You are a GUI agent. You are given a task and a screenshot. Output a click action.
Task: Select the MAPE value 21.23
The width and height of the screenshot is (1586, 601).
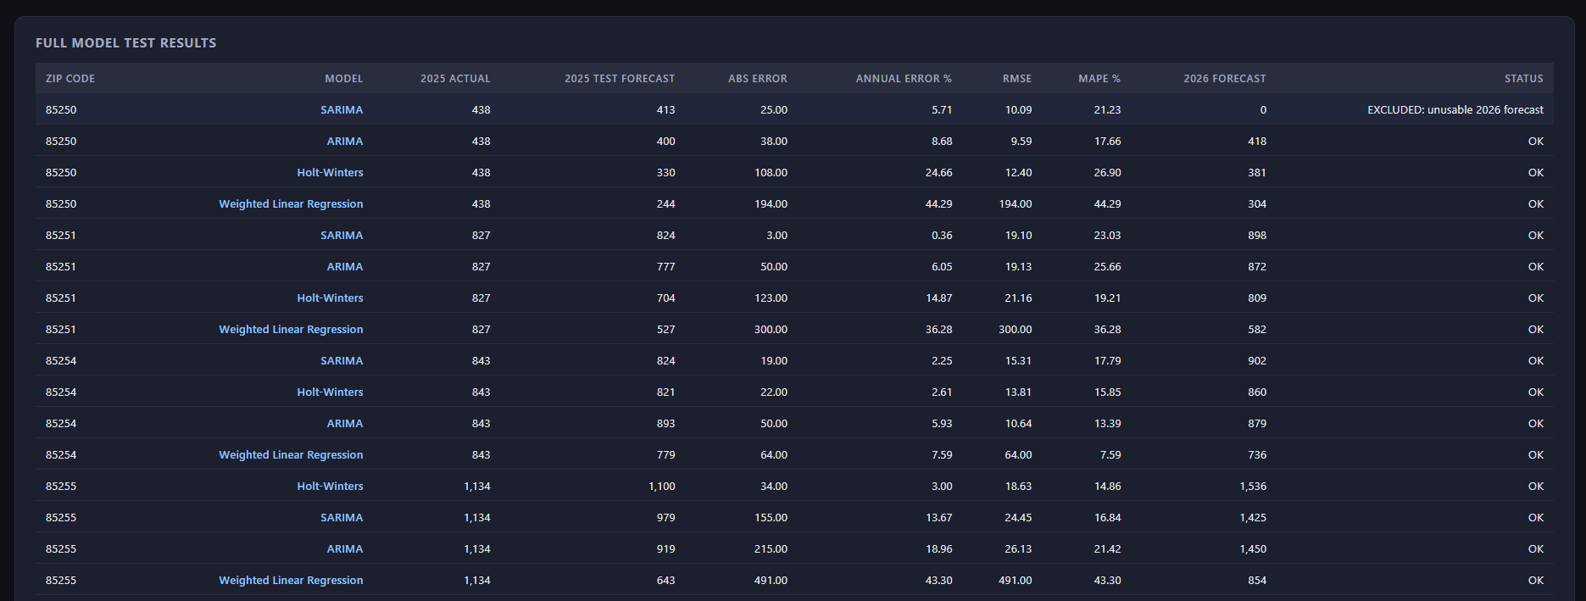click(x=1107, y=110)
